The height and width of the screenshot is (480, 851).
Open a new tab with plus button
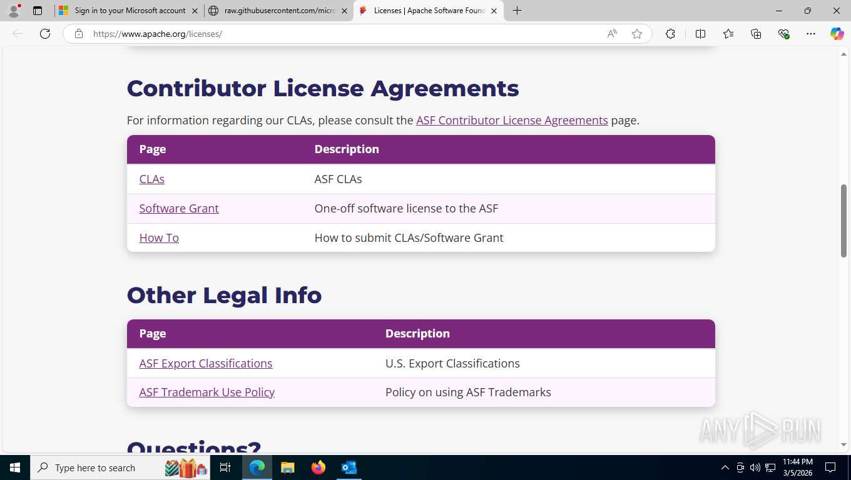tap(517, 11)
